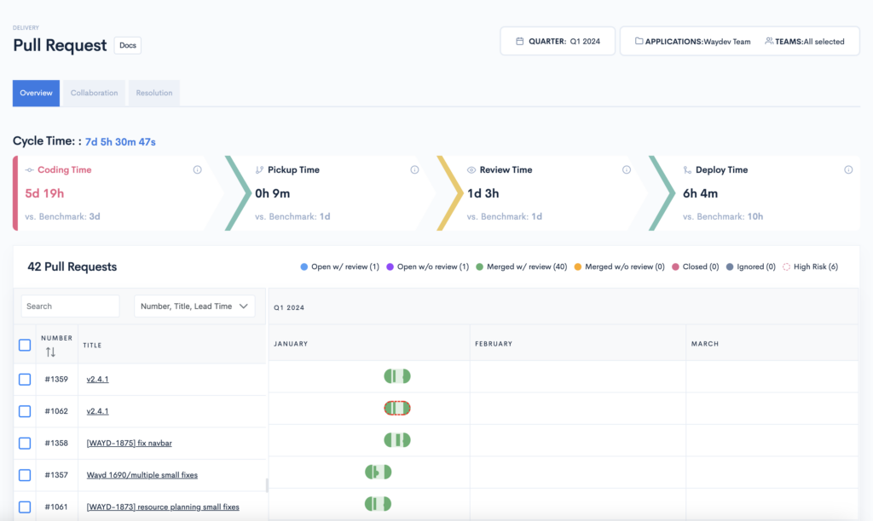Click Deploy Time info icon

click(x=848, y=170)
